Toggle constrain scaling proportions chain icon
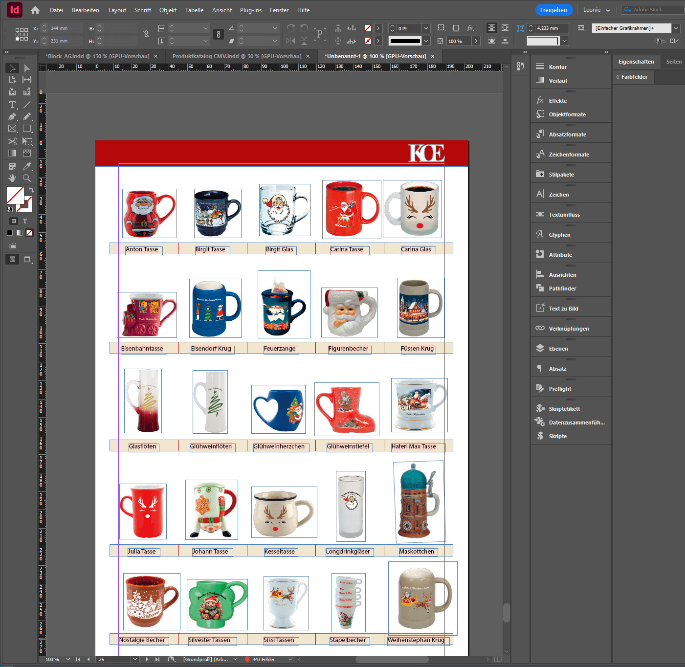 219,34
